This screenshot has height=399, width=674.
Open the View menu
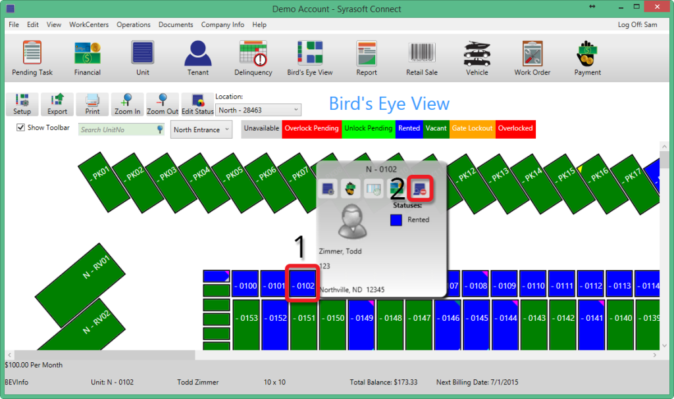click(54, 24)
